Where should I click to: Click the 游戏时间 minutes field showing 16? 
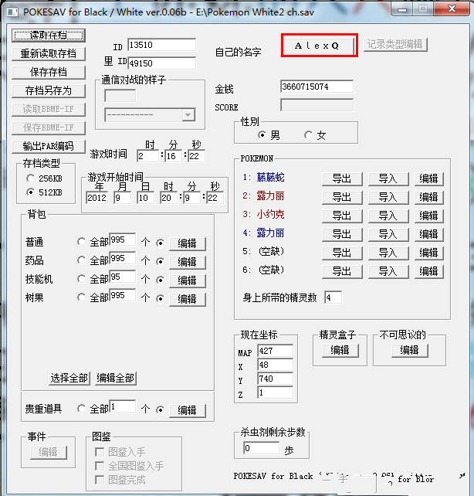pyautogui.click(x=174, y=156)
